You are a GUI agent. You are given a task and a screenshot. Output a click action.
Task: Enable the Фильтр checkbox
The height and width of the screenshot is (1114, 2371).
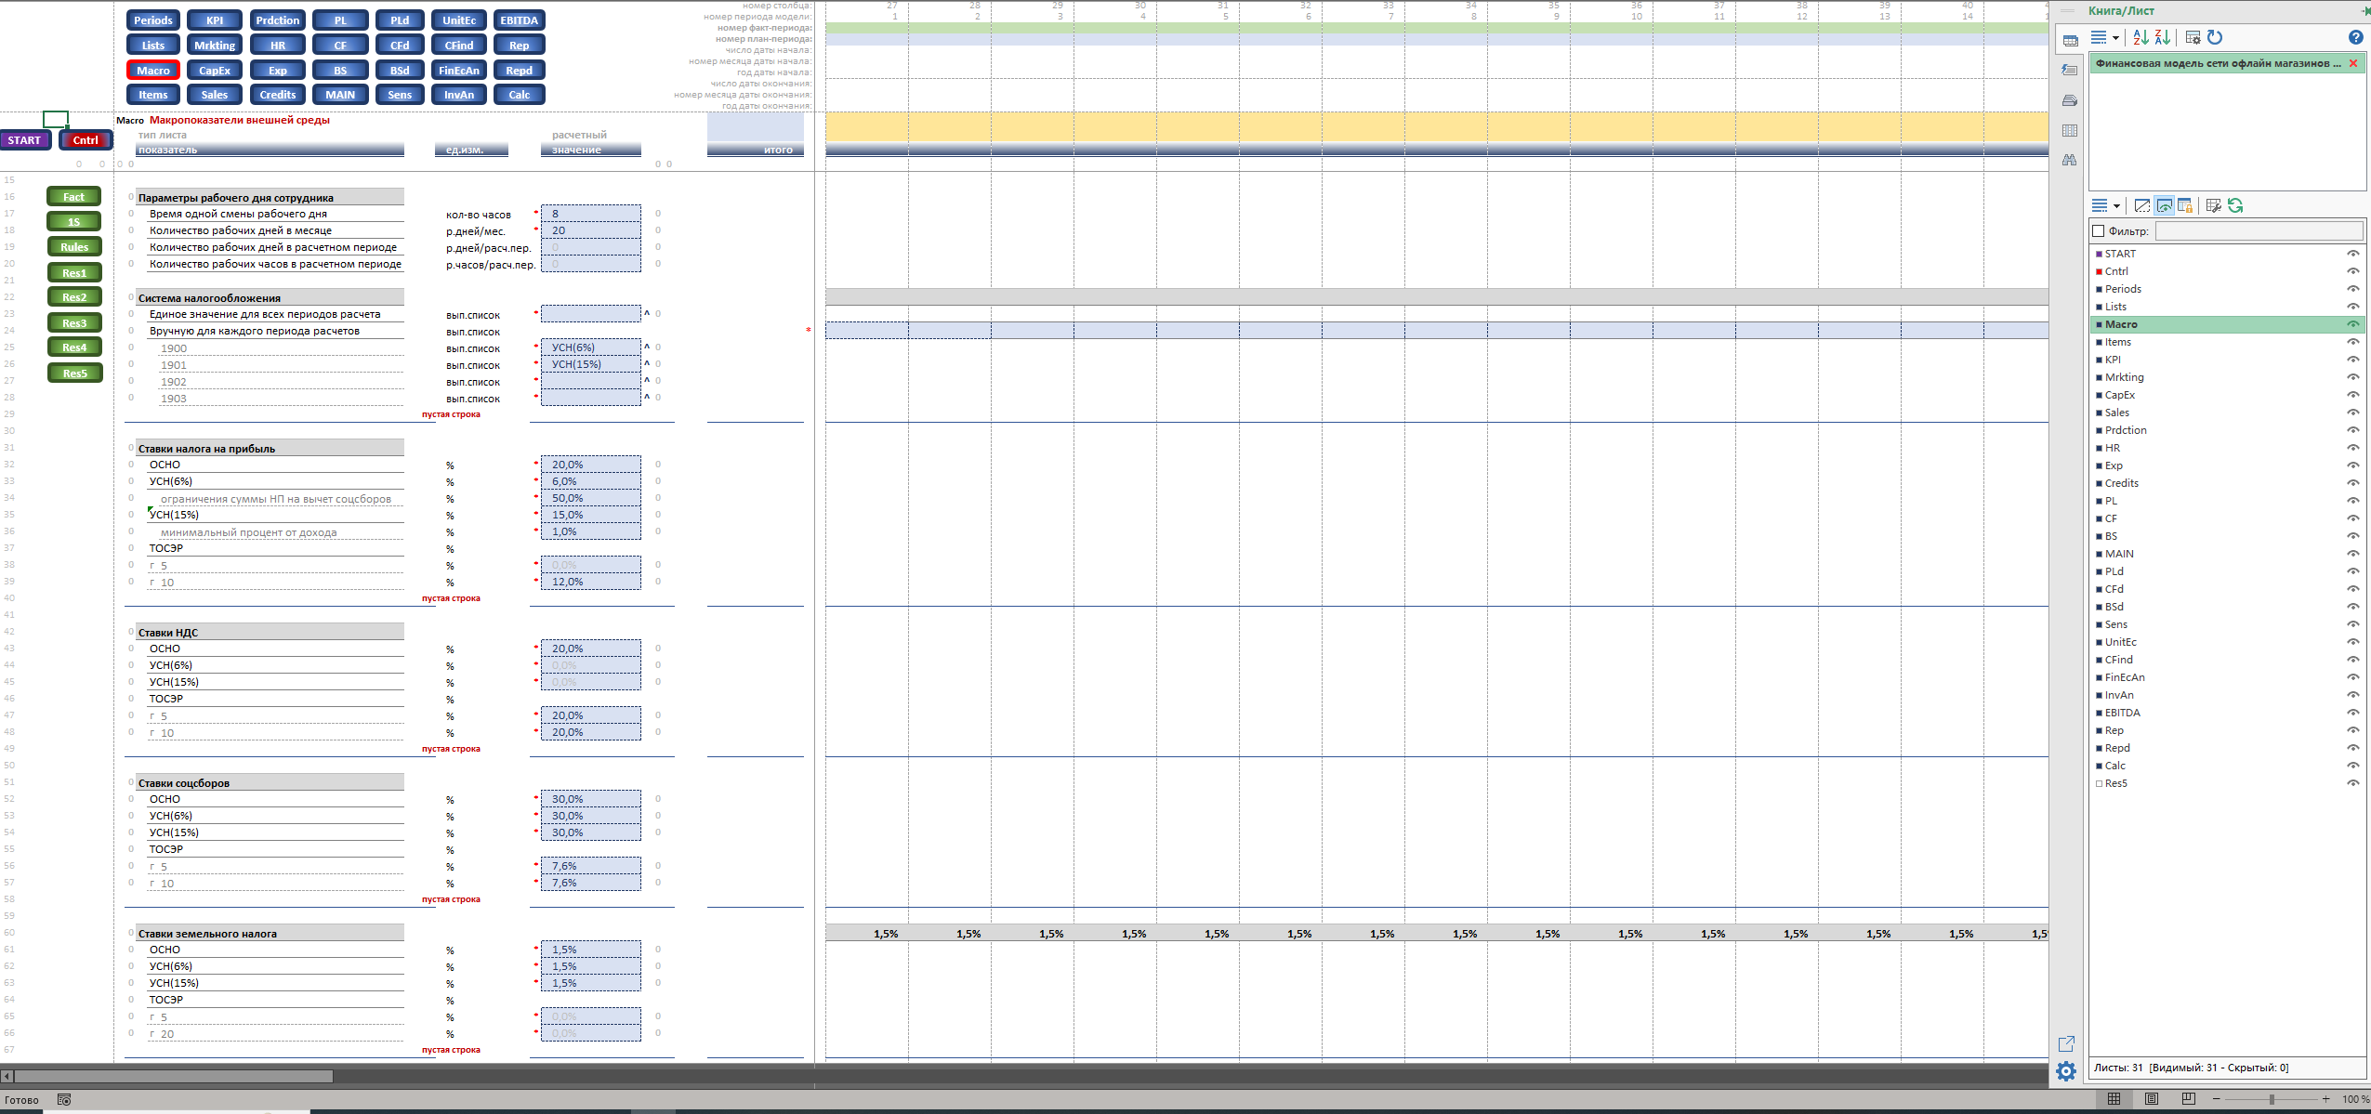tap(2098, 230)
